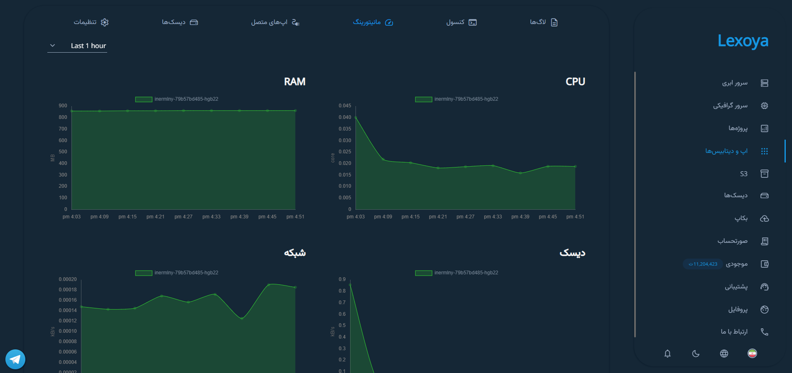
Task: Click the 11,204,423 balance badge
Action: 703,264
